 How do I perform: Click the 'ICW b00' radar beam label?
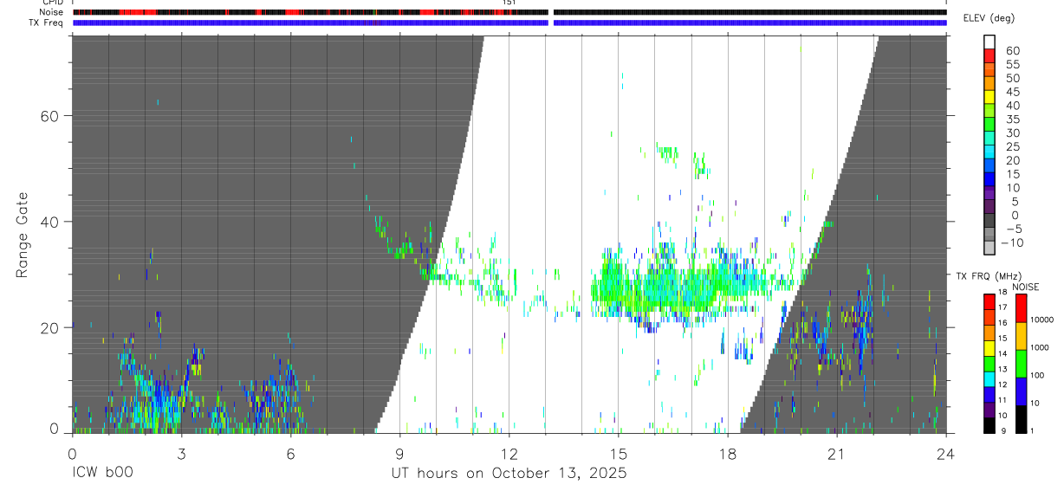101,473
